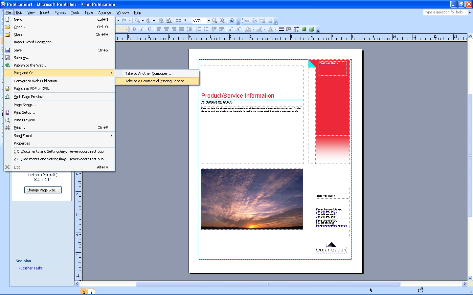Open the zoom level dropdown
Screen dimensions: 473x295
click(x=208, y=20)
